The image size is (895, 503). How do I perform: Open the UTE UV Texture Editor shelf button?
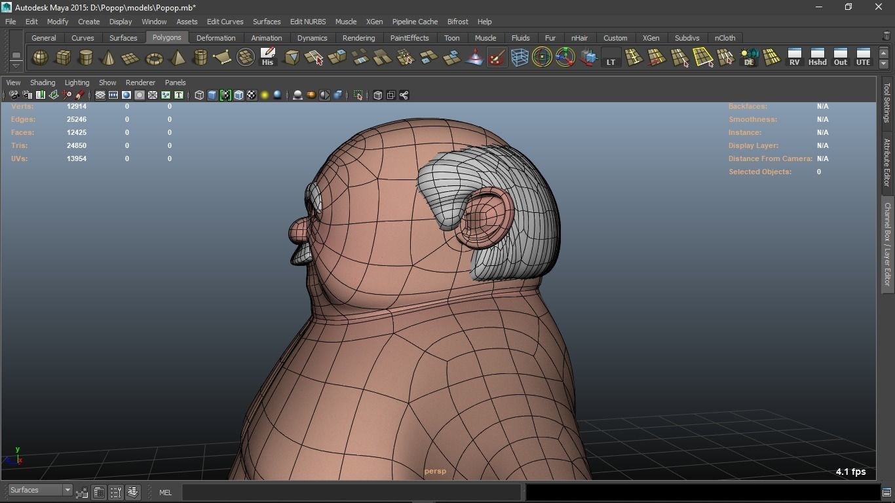[x=863, y=58]
